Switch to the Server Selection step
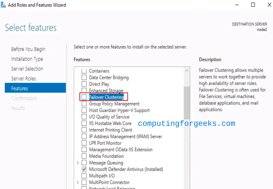Viewport: 273px width, 189px height. click(x=27, y=69)
